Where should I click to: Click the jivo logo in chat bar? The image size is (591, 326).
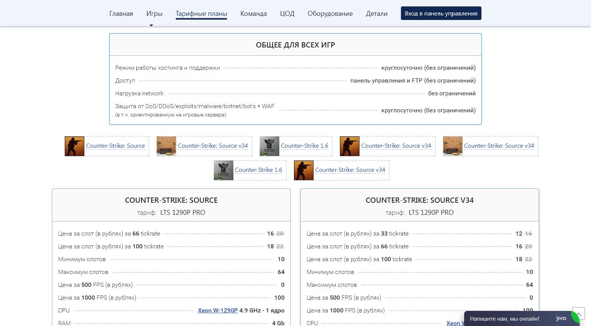click(x=561, y=318)
